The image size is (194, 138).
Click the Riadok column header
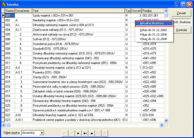10,11
